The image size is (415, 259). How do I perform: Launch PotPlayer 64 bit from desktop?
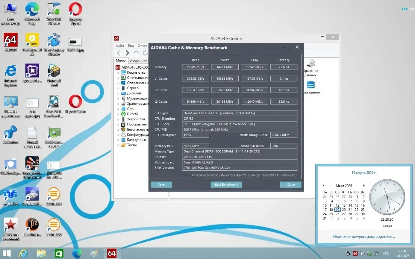[32, 44]
